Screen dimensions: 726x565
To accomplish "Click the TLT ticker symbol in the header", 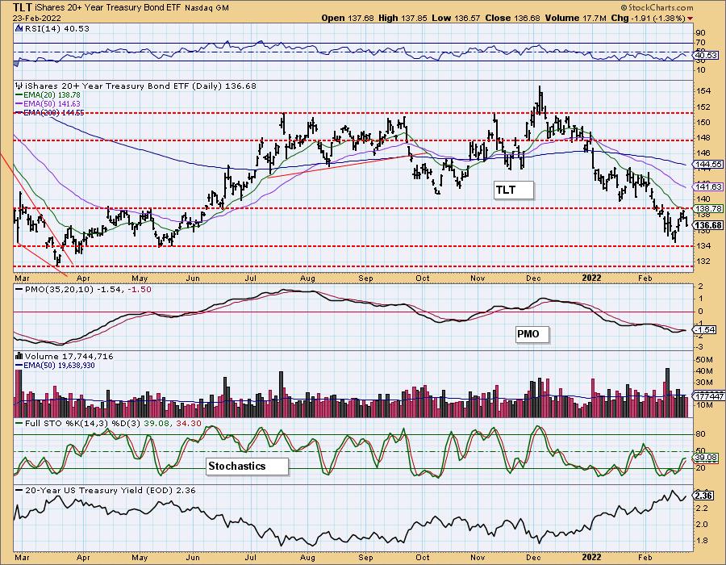I will pos(23,7).
